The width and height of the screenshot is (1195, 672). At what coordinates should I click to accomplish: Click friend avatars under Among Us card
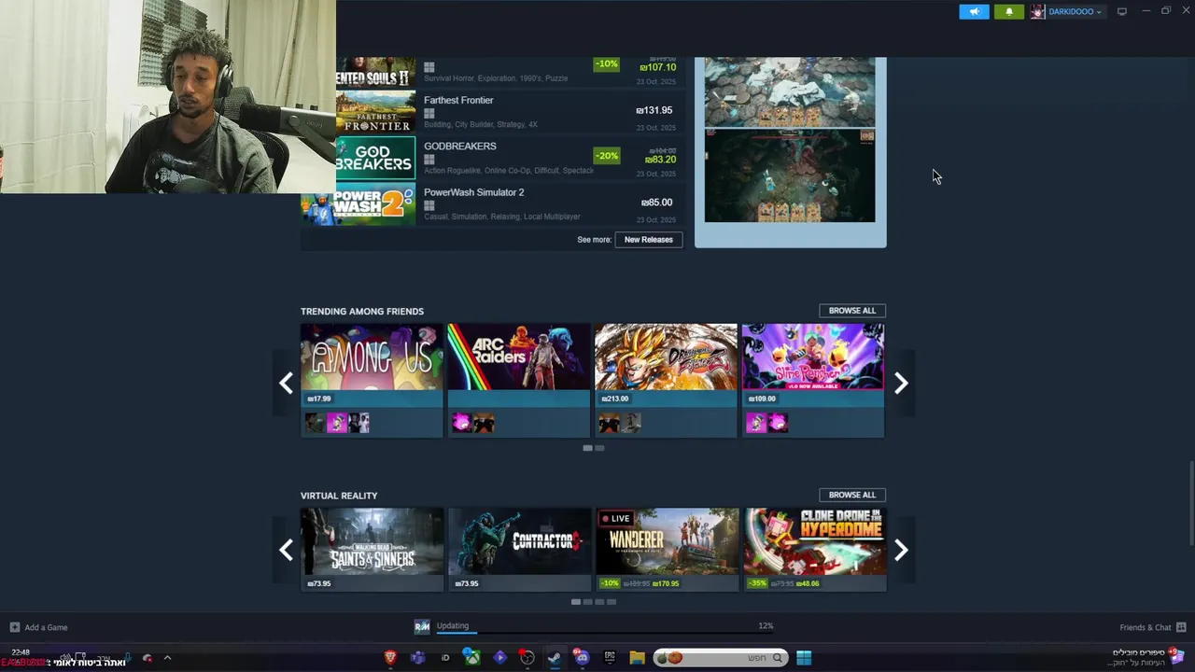[337, 424]
